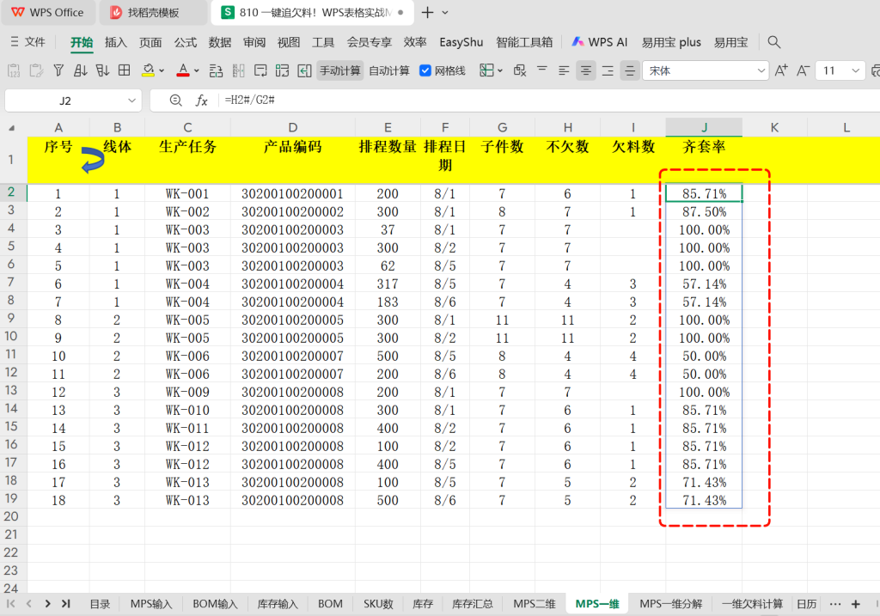Image resolution: width=880 pixels, height=616 pixels.
Task: Click into the formula bar showing =H2#/G2#
Action: tap(547, 101)
